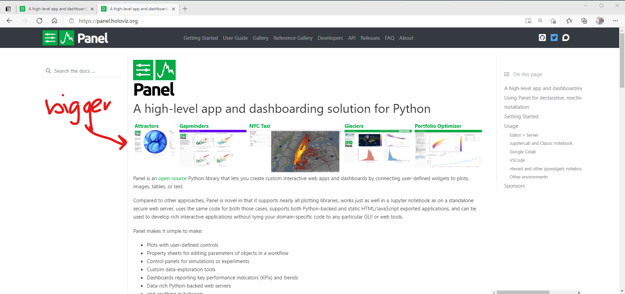Screen dimensions: 625x294
Task: Focus the Search the docs field
Action: (83, 71)
